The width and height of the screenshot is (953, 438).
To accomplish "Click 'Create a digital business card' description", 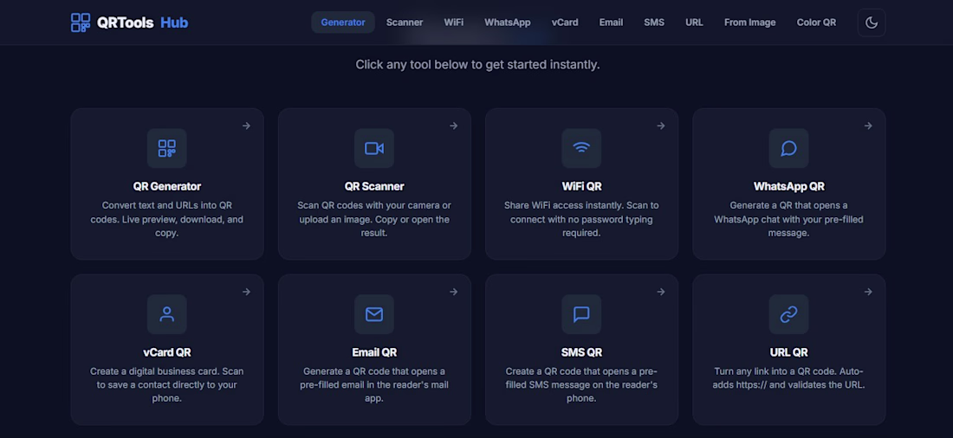I will point(154,371).
